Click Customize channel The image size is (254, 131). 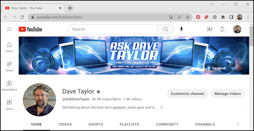pyautogui.click(x=187, y=94)
